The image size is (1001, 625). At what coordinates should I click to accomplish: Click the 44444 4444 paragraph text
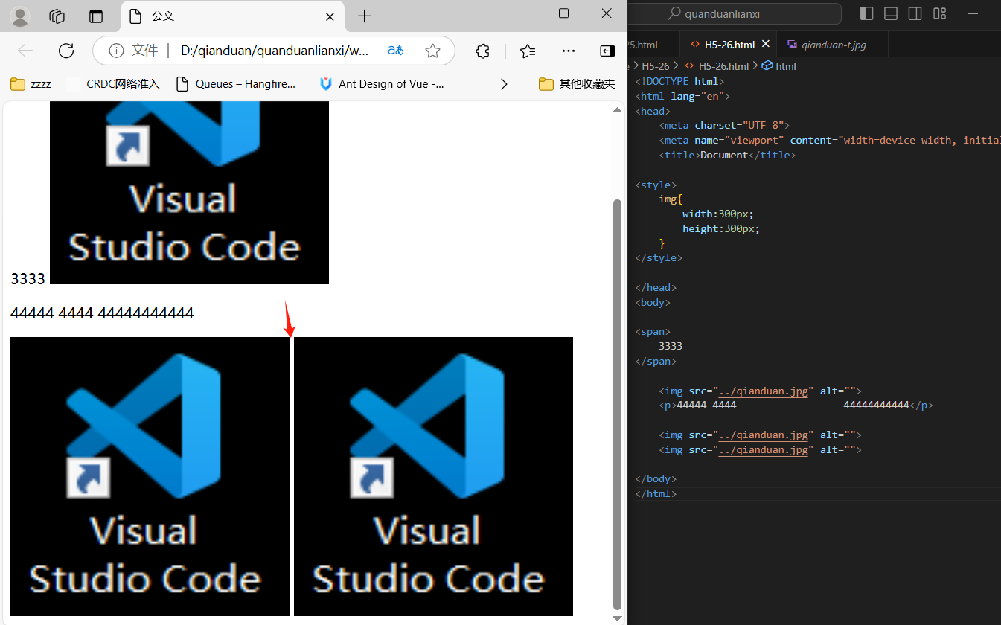(x=102, y=313)
